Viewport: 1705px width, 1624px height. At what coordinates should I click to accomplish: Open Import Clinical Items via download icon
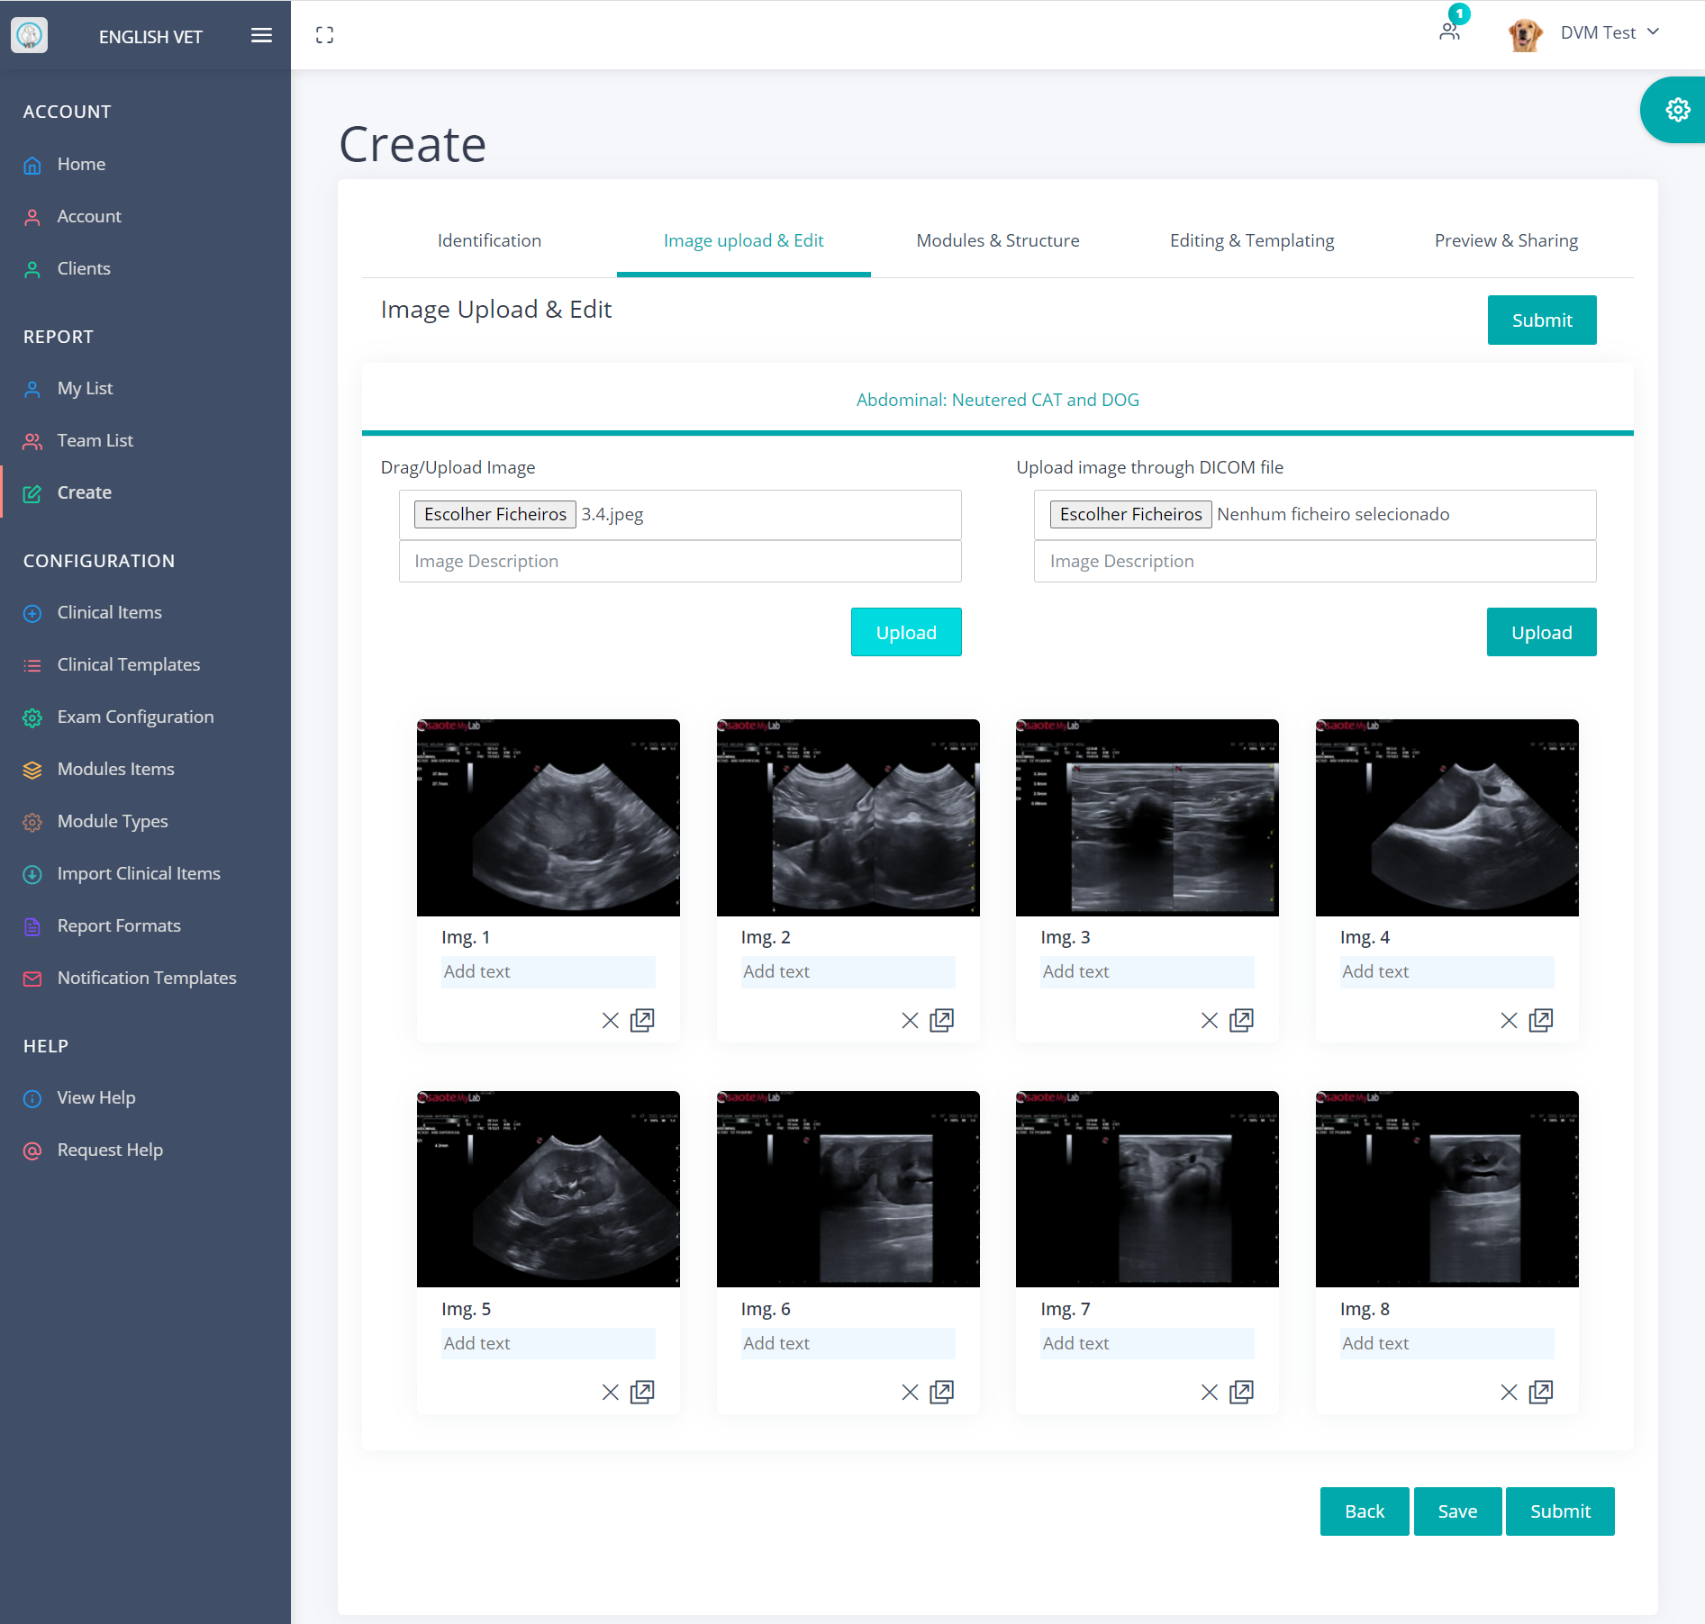tap(32, 874)
